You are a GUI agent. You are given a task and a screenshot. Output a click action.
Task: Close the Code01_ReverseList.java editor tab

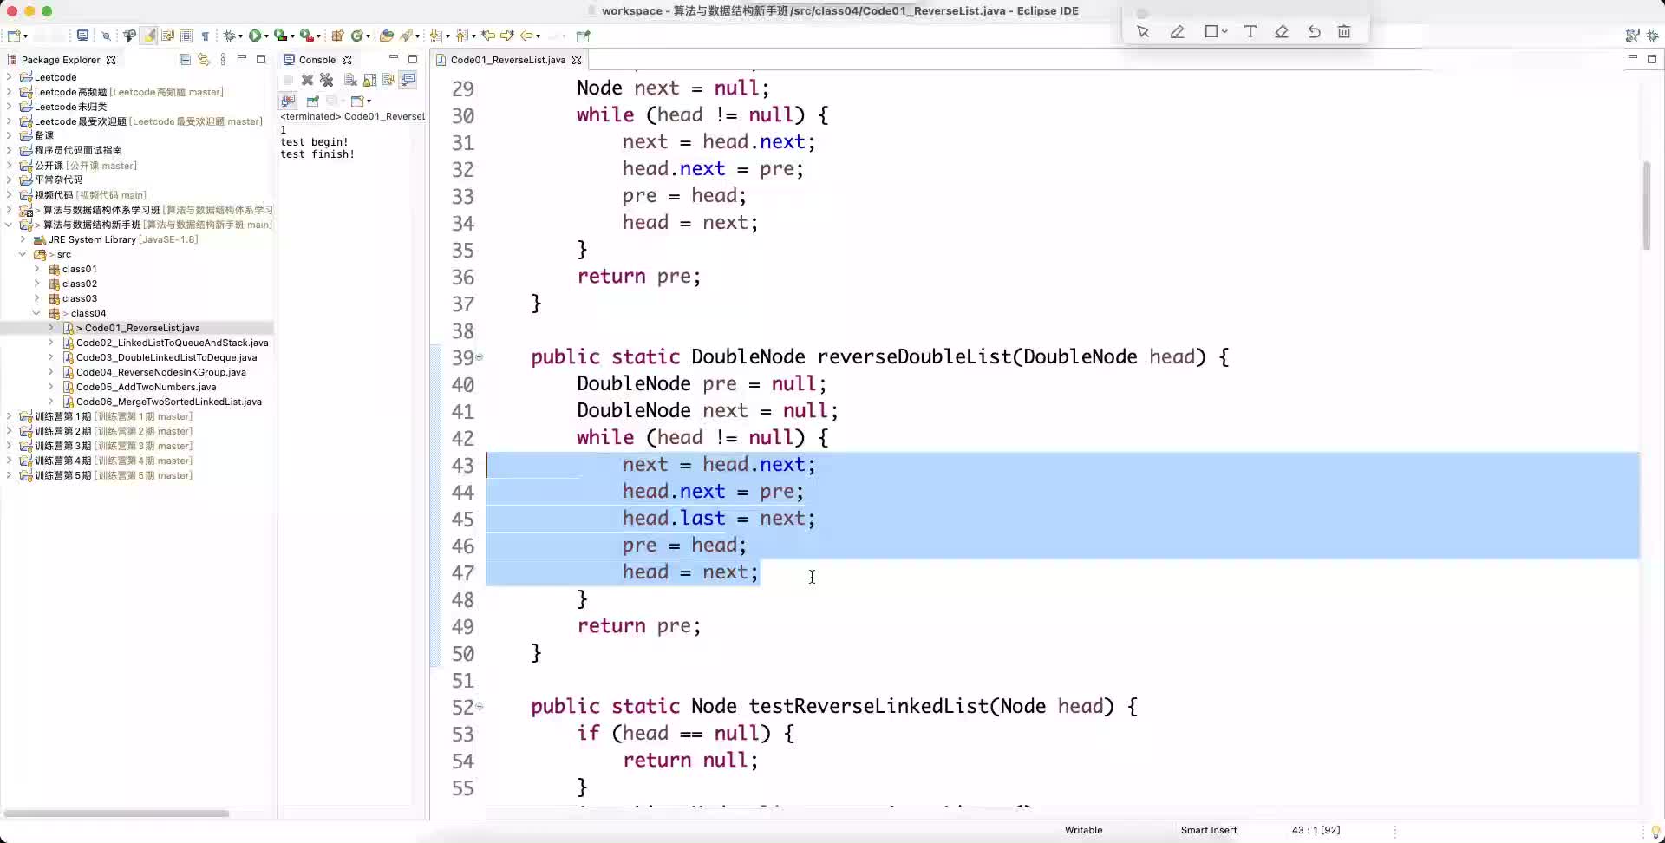point(577,60)
